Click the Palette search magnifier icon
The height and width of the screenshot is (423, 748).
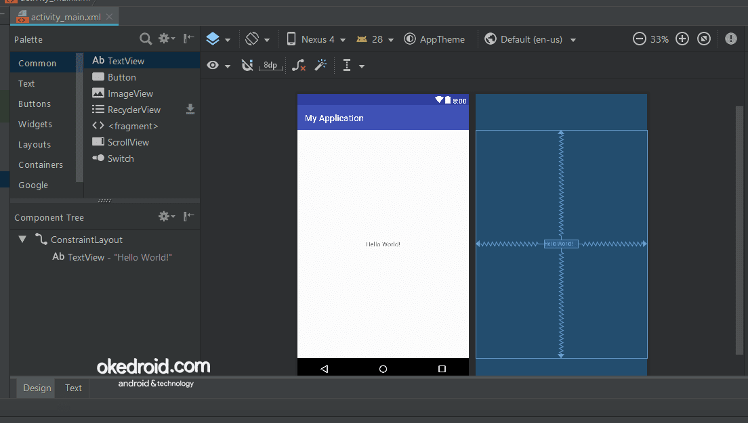(145, 39)
